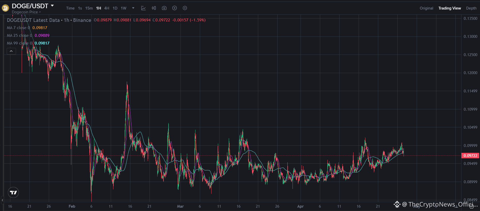
Task: Click the high value H0.09881
Action: [122, 20]
